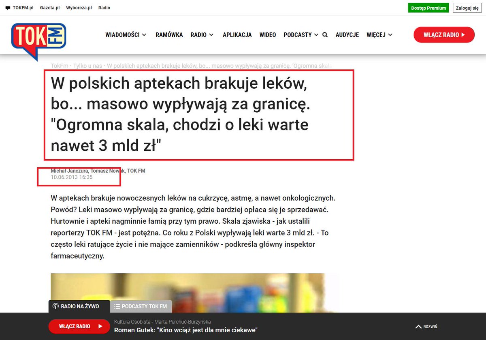Click the TokFm breadcrumb link
Image resolution: width=486 pixels, height=340 pixels.
(x=60, y=66)
